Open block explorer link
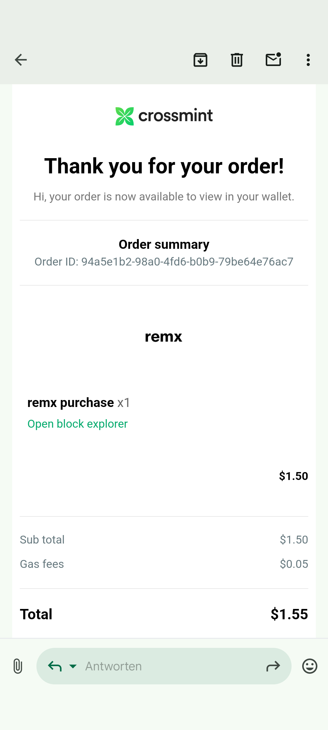The image size is (328, 730). point(77,424)
